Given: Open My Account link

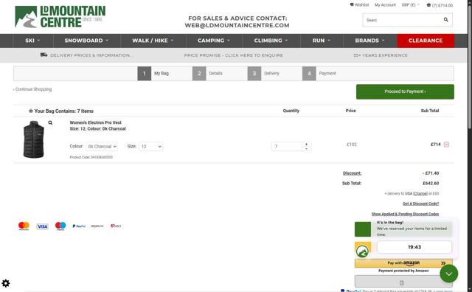Looking at the screenshot, I should (x=385, y=5).
